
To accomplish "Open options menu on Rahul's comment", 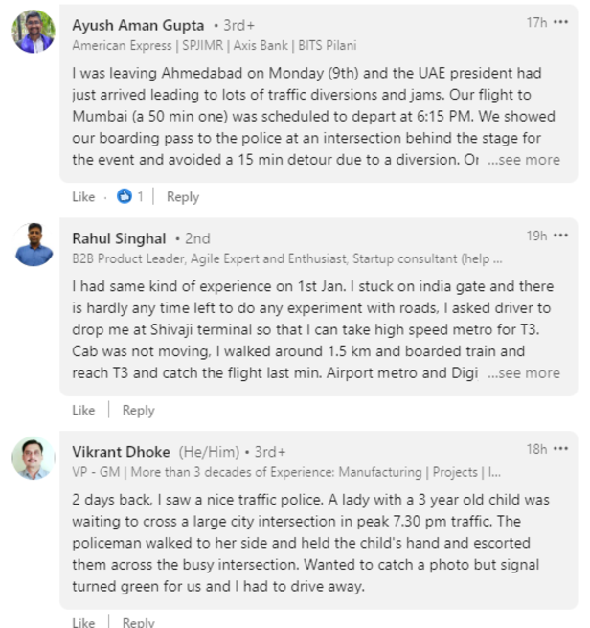I will point(560,236).
